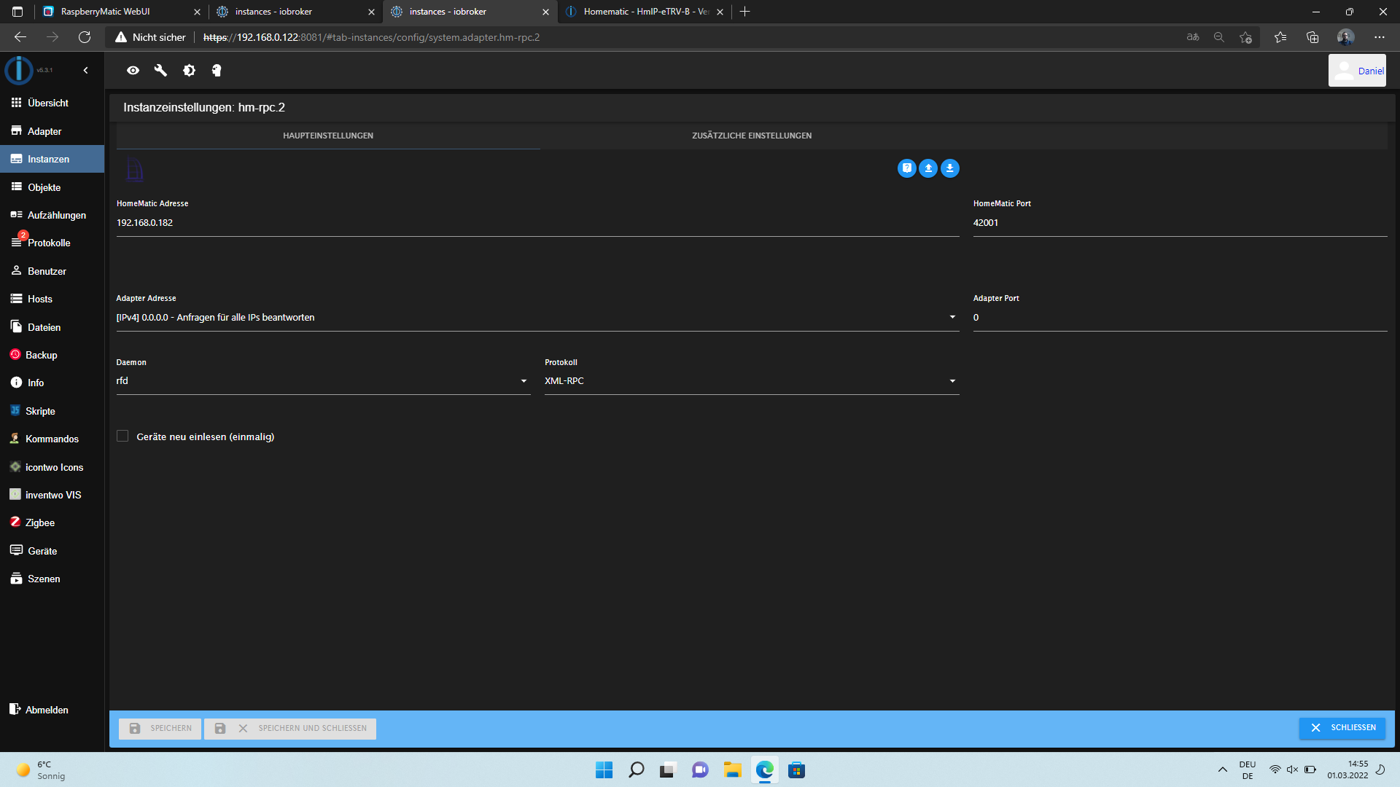Open the Protokoll dropdown showing XML-RPC
The width and height of the screenshot is (1400, 787).
click(752, 381)
